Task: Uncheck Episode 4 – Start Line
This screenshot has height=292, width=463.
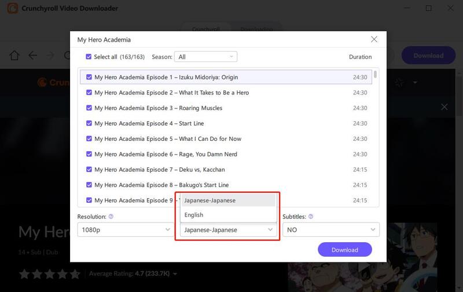Action: click(89, 123)
